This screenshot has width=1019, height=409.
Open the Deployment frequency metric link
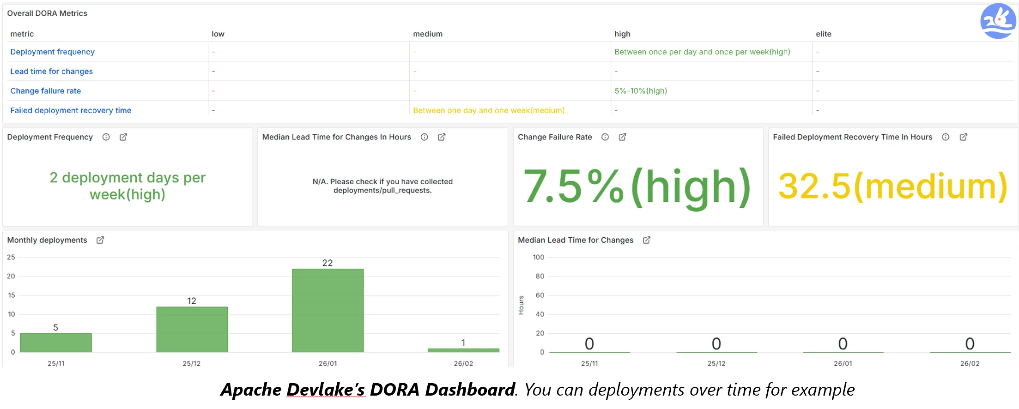click(52, 52)
